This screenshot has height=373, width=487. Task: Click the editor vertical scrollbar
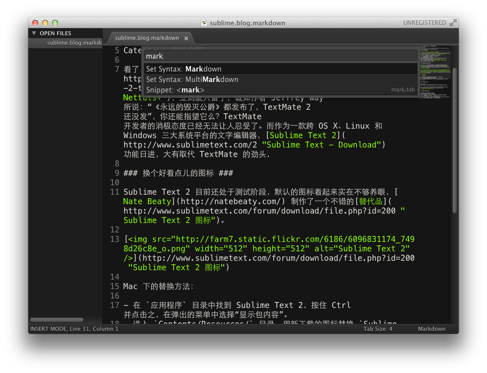click(x=455, y=140)
